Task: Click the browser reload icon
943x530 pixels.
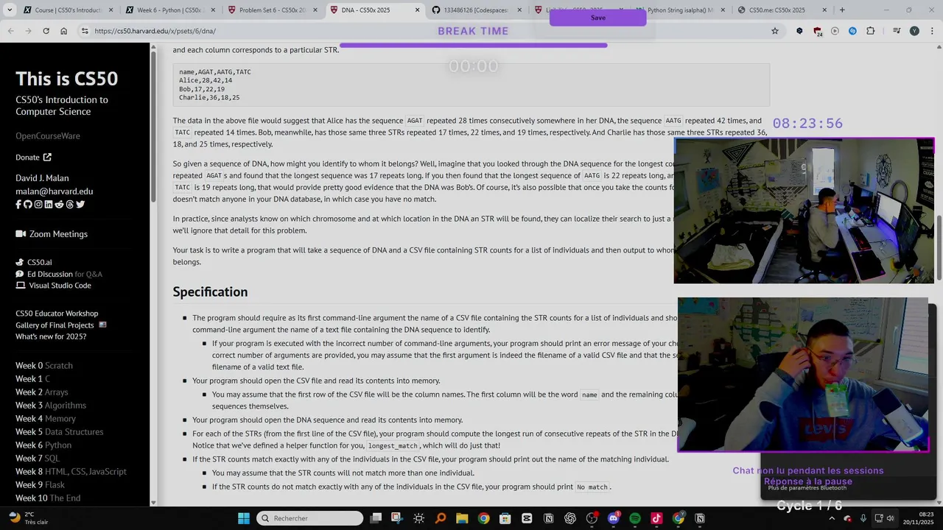Action: pos(46,31)
